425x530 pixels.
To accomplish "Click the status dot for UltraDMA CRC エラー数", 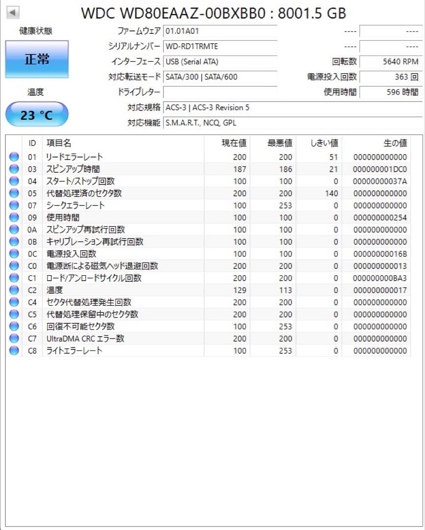I will coord(14,338).
